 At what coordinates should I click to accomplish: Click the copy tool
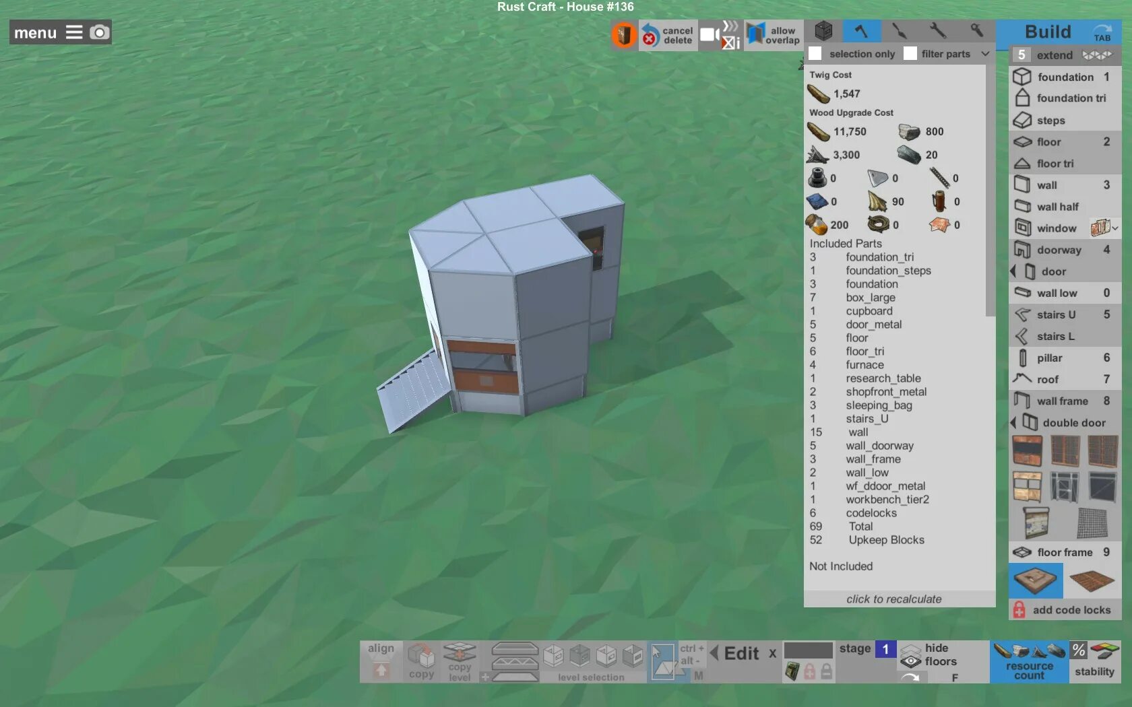click(421, 661)
